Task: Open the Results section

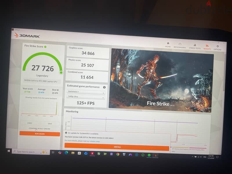Action: pyautogui.click(x=207, y=47)
